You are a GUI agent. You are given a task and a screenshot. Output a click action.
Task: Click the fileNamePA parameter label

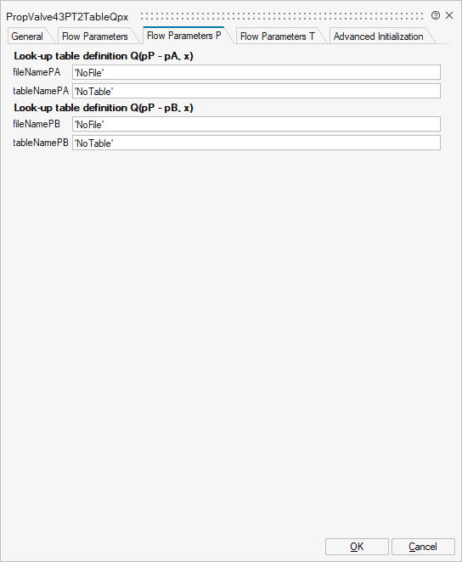[x=37, y=72]
